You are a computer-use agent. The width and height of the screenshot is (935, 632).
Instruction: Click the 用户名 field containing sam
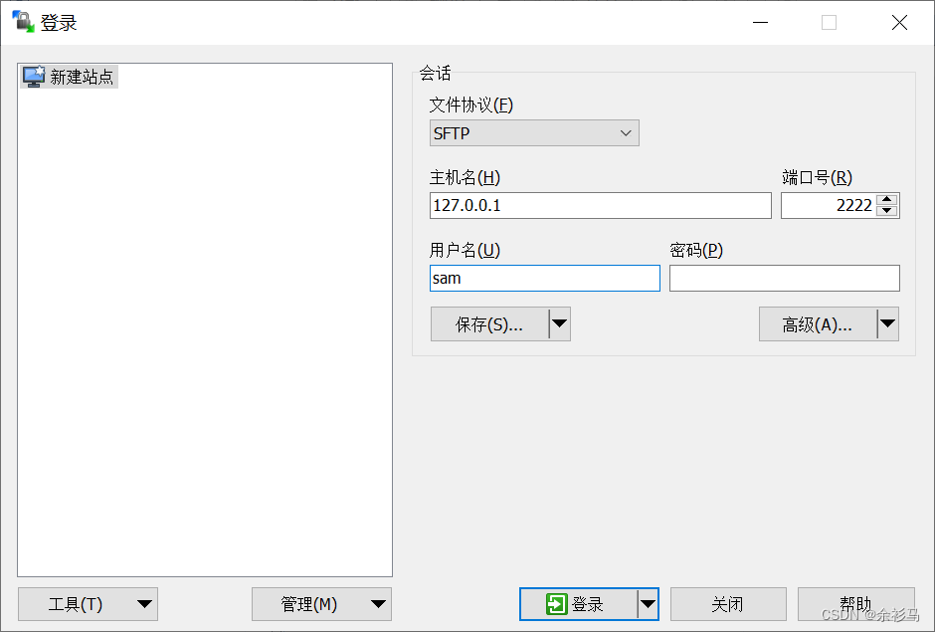544,279
